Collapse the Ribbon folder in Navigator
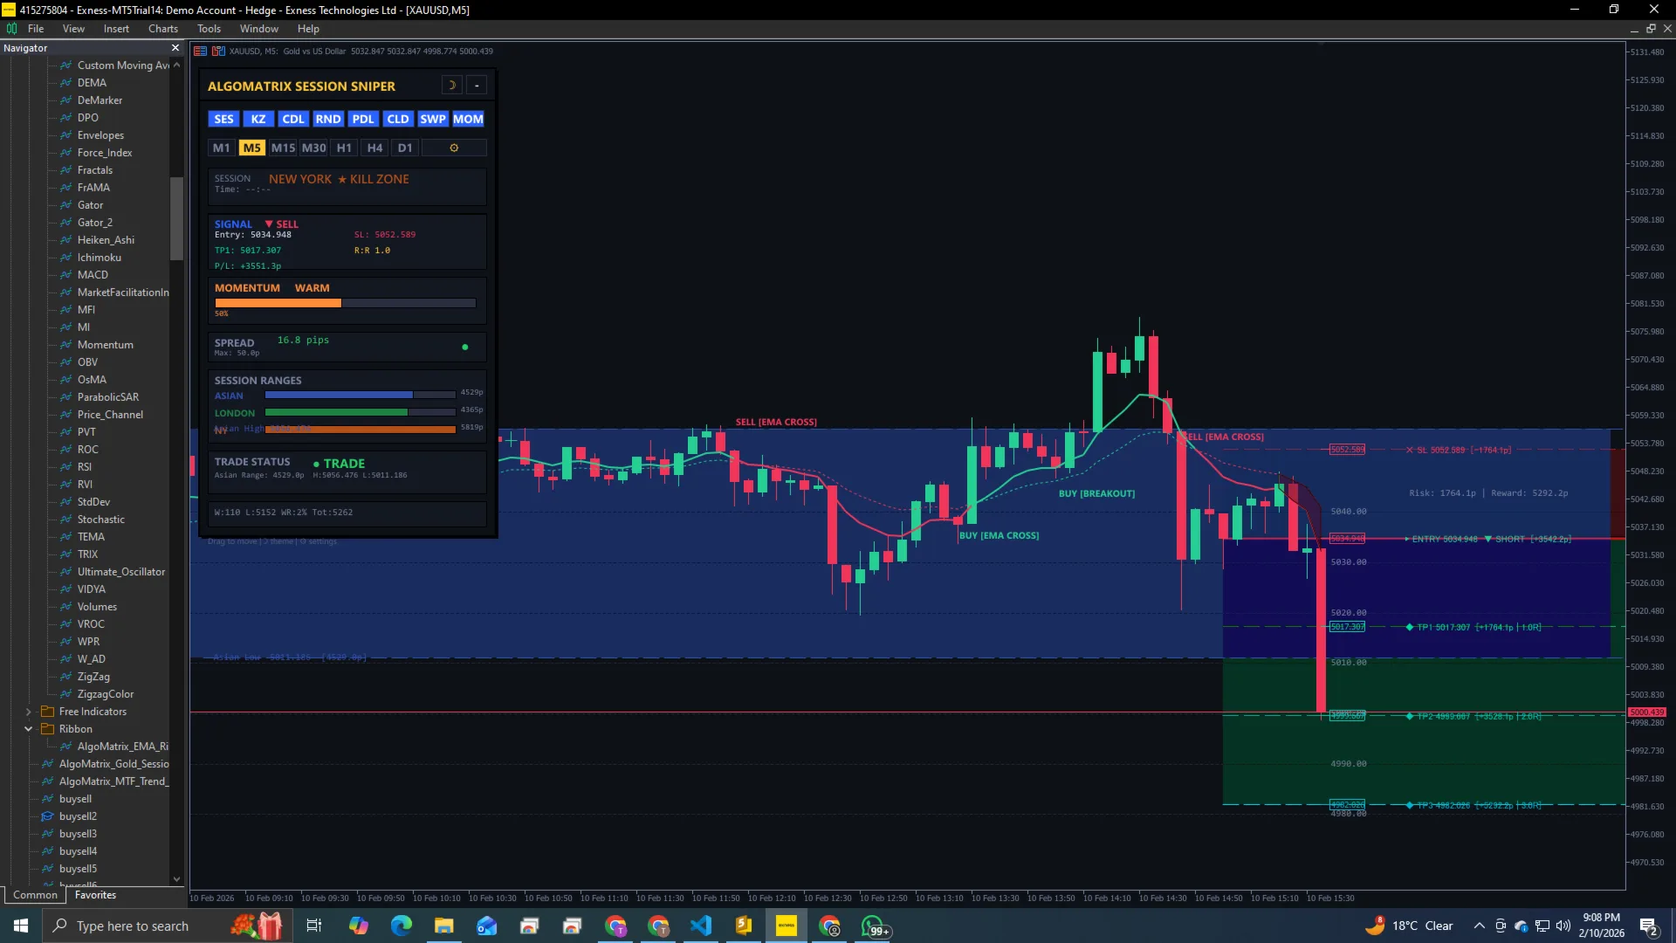Viewport: 1676px width, 943px height. coord(28,729)
